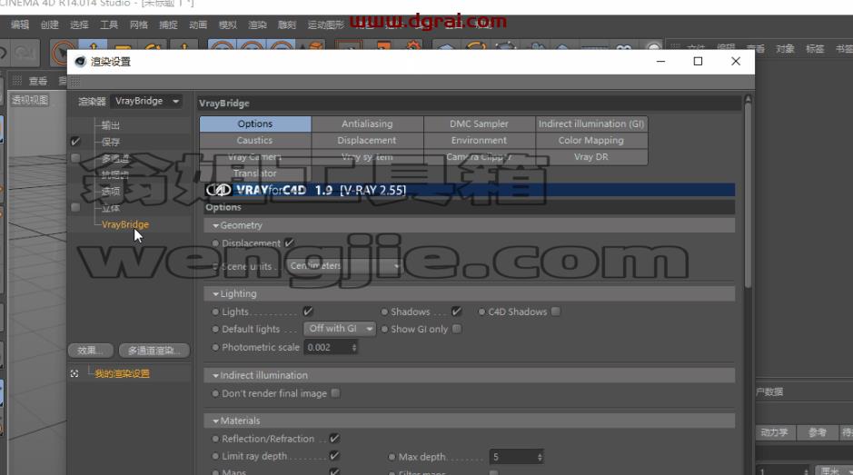Collapse the Lighting section
853x475 pixels.
pos(216,294)
